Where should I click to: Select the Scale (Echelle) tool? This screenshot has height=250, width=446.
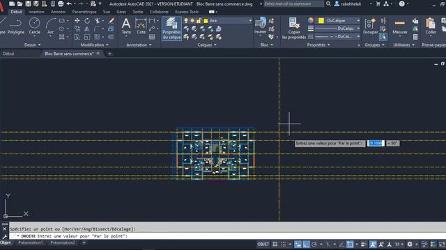[x=87, y=37]
